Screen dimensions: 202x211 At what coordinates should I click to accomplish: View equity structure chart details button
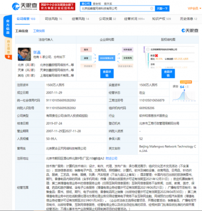(x=168, y=74)
